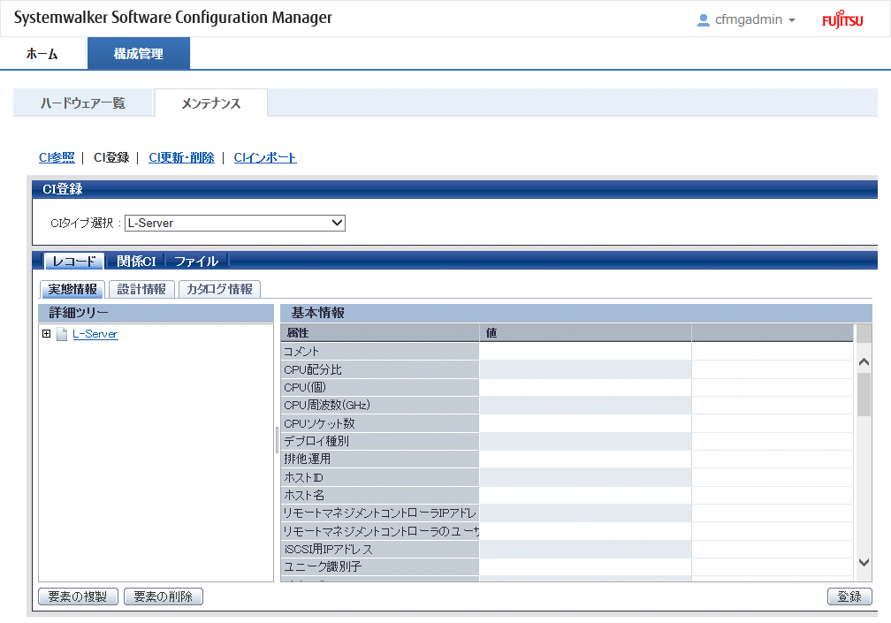Click the デプロイ種別 attribute label
The width and height of the screenshot is (891, 623).
coord(380,441)
